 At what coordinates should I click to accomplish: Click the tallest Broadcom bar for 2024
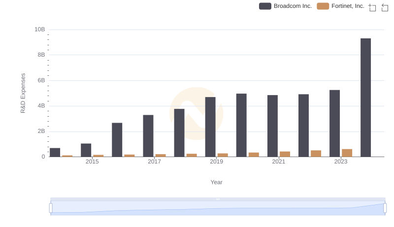point(365,97)
